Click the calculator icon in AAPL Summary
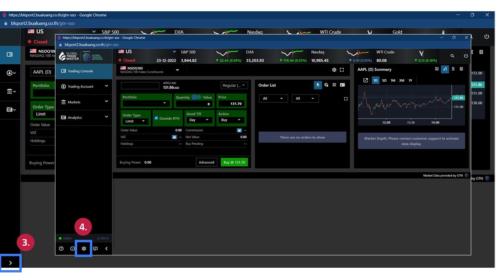 461,69
